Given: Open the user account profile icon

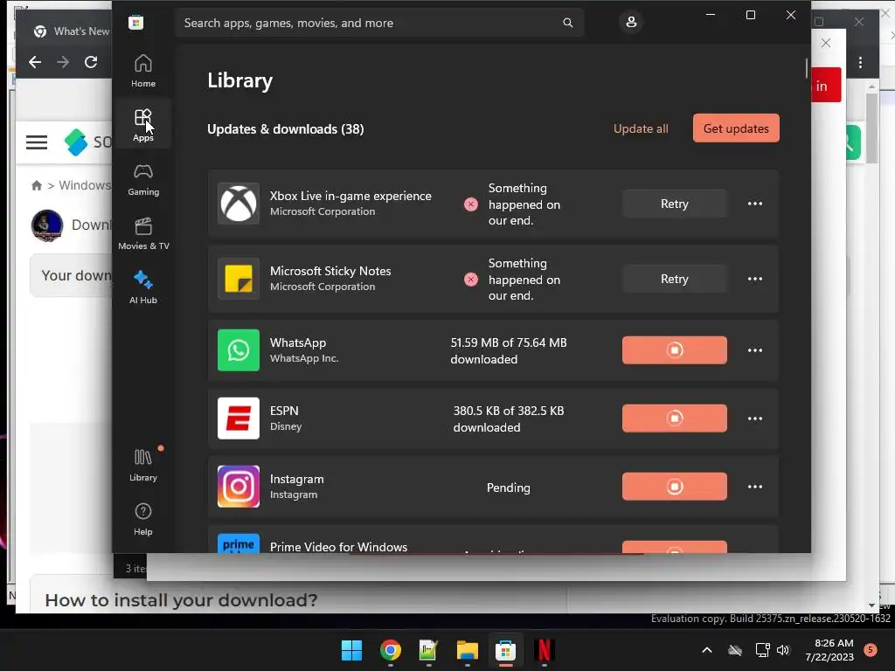Looking at the screenshot, I should pos(631,22).
